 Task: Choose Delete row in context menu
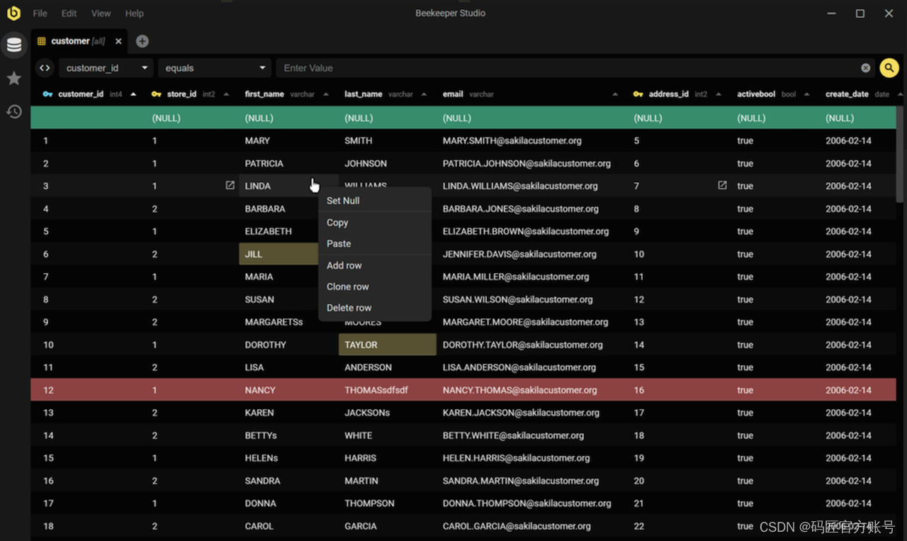[x=375, y=308]
